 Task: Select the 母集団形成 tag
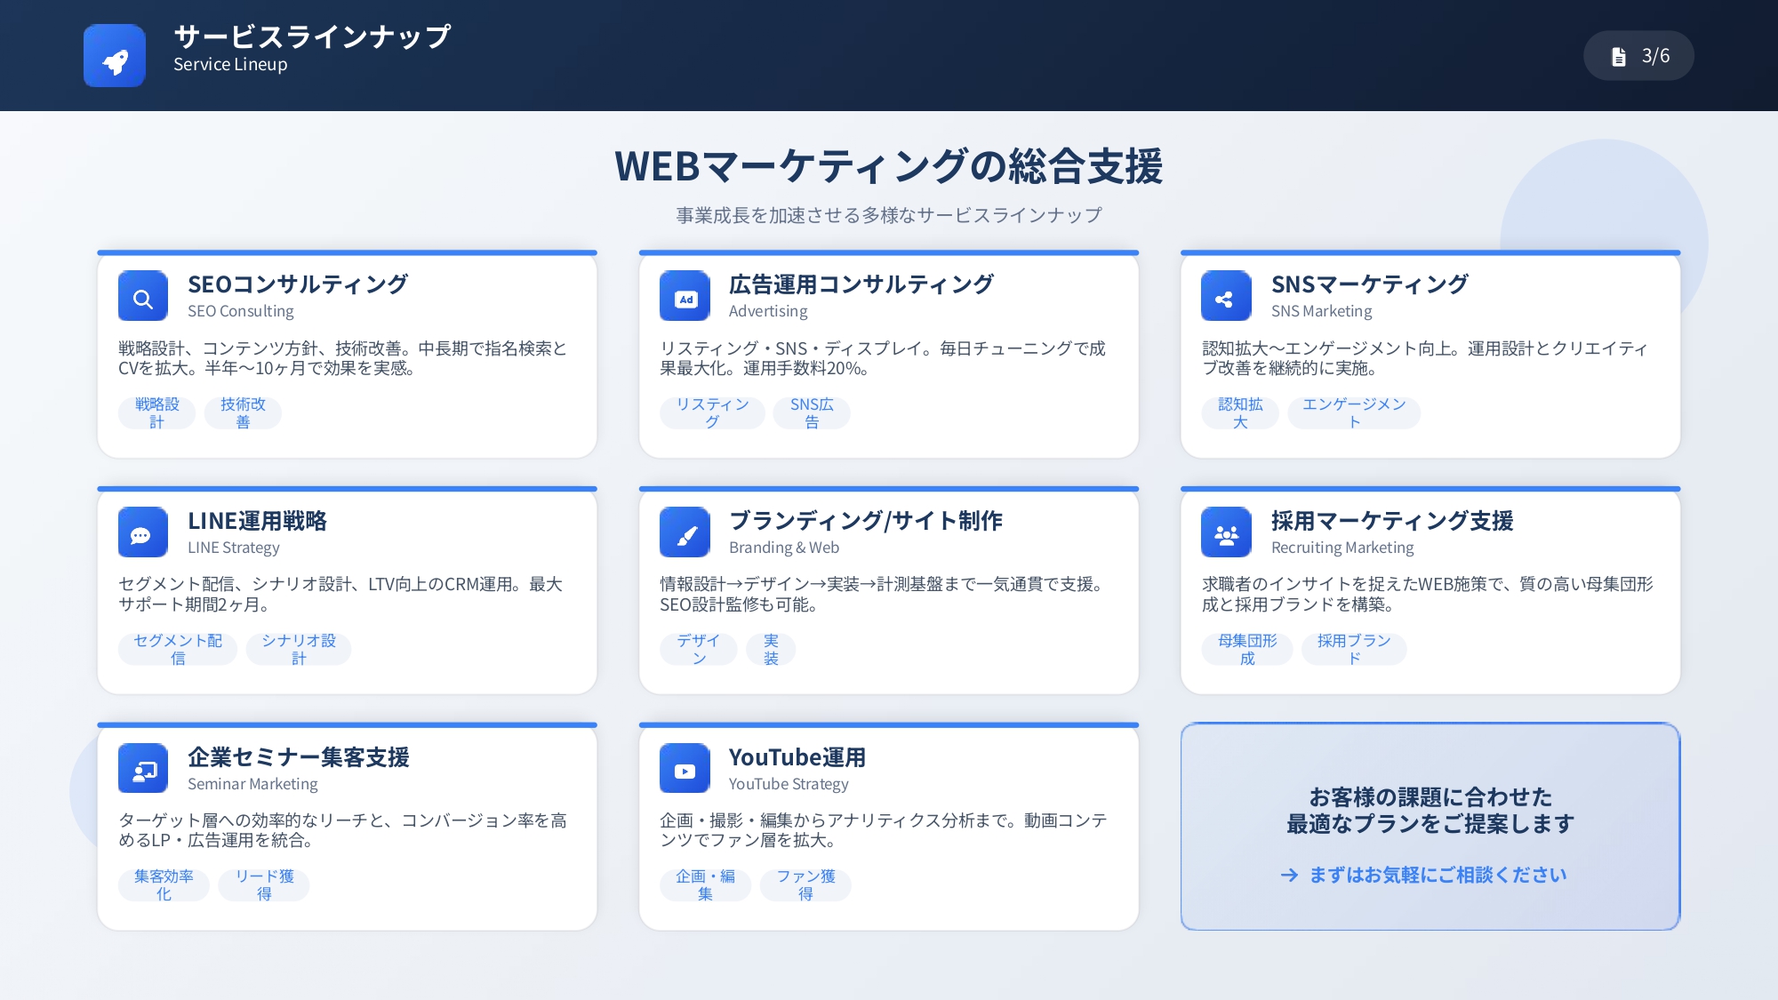[1247, 650]
